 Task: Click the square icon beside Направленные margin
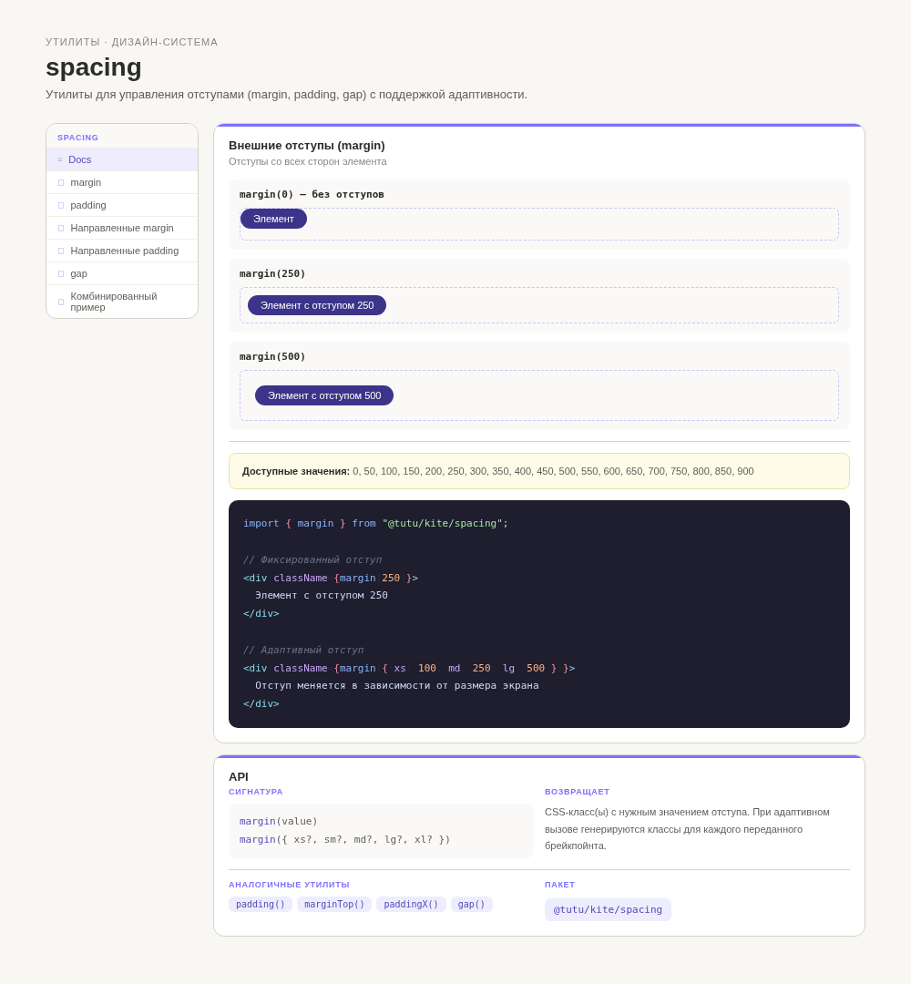point(61,229)
